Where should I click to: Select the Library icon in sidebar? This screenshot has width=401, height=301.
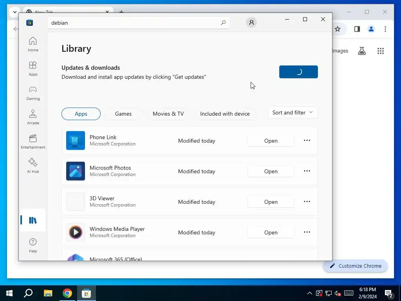[x=33, y=220]
